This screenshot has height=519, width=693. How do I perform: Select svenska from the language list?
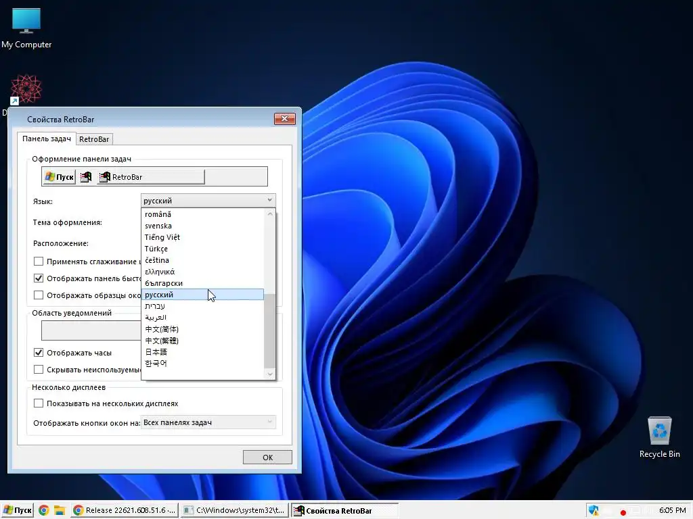tap(202, 226)
